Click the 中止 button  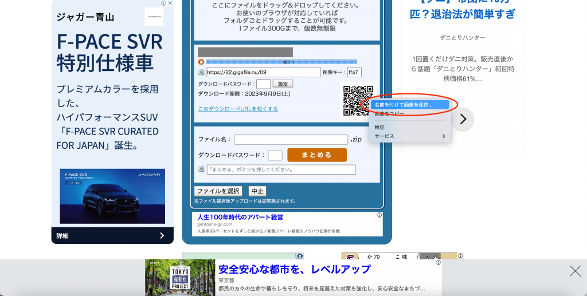pos(257,191)
